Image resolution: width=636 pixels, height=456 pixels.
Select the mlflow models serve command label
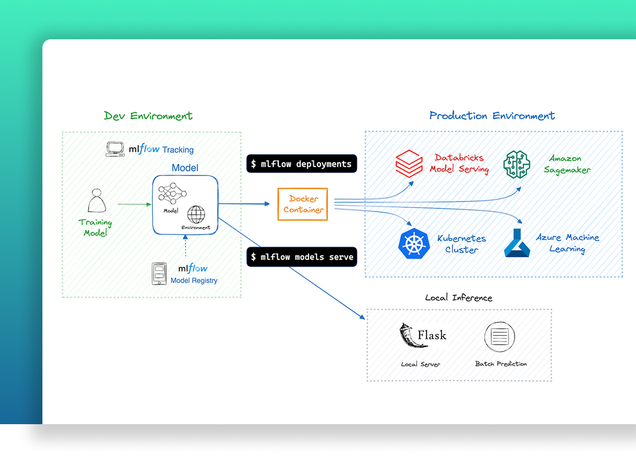[x=302, y=257]
